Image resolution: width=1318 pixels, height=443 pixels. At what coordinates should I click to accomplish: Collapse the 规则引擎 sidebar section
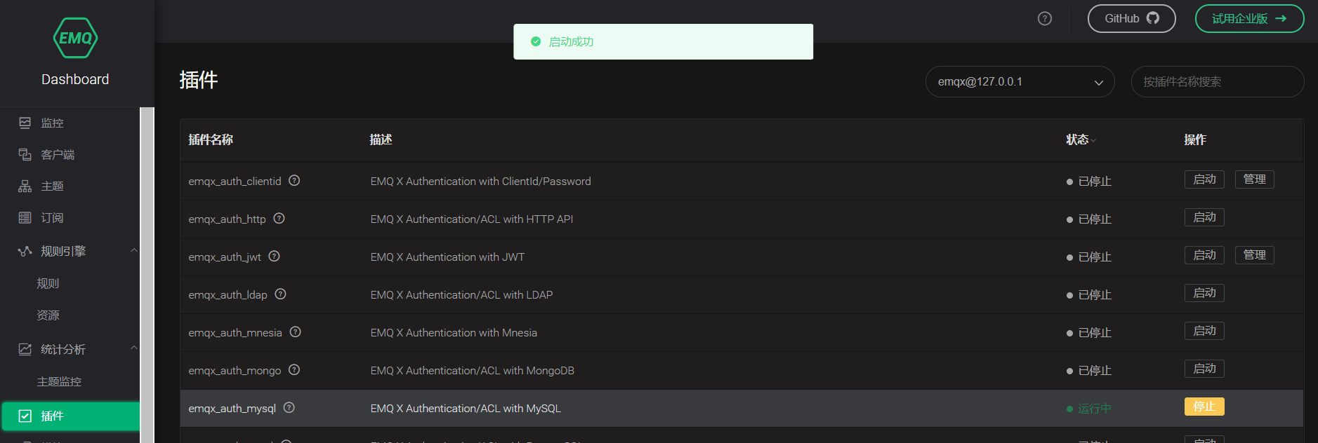pos(133,251)
